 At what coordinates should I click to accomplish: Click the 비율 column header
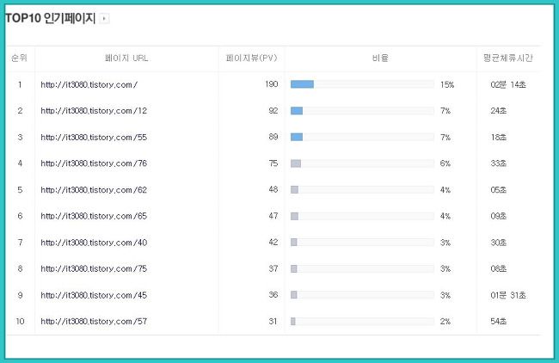coord(380,58)
